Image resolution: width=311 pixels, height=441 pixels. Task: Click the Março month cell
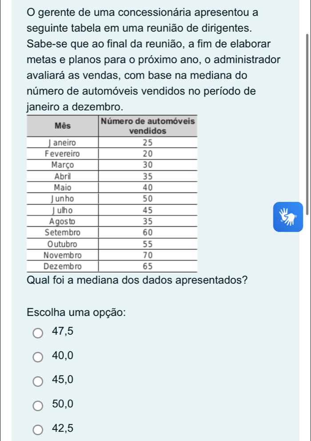point(62,165)
